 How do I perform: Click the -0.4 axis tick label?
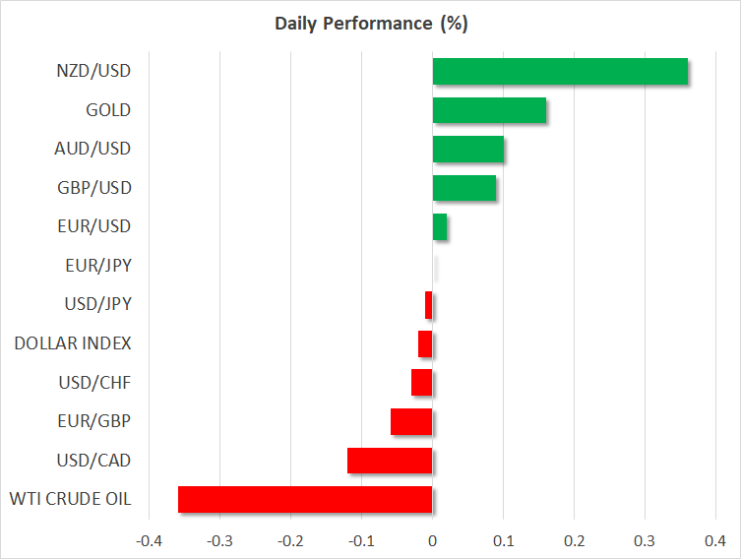click(x=149, y=541)
